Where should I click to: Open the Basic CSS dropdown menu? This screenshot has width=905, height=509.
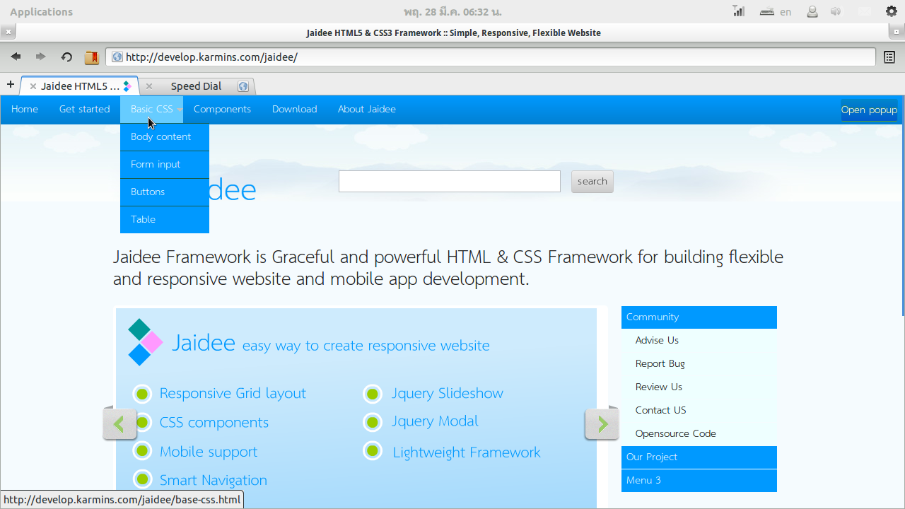(151, 109)
